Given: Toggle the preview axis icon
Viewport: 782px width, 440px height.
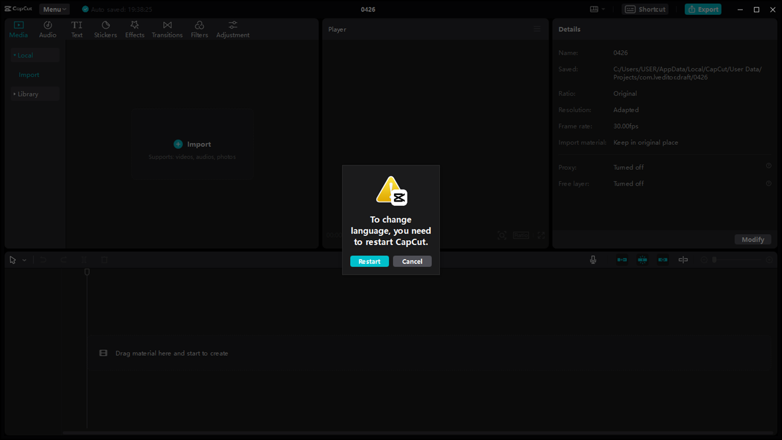Looking at the screenshot, I should click(x=683, y=260).
